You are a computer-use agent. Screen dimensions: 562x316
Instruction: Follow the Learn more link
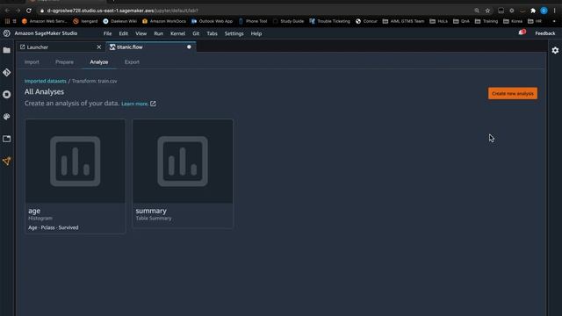coord(134,104)
